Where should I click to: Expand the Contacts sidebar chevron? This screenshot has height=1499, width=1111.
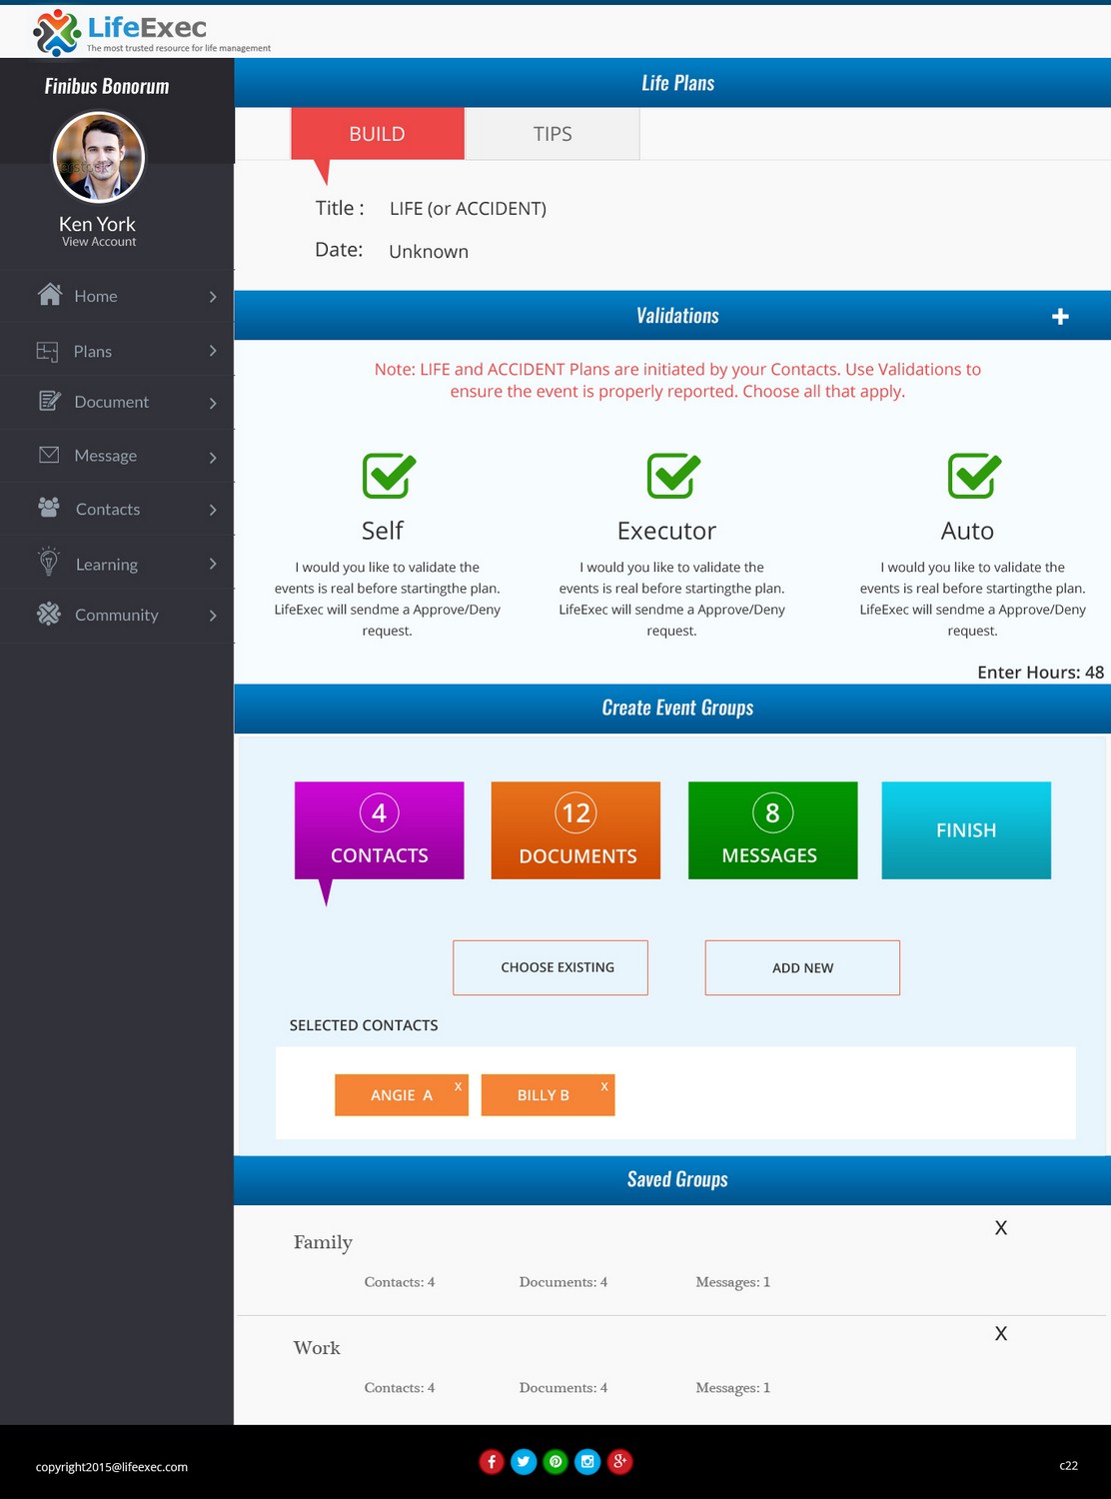coord(213,510)
